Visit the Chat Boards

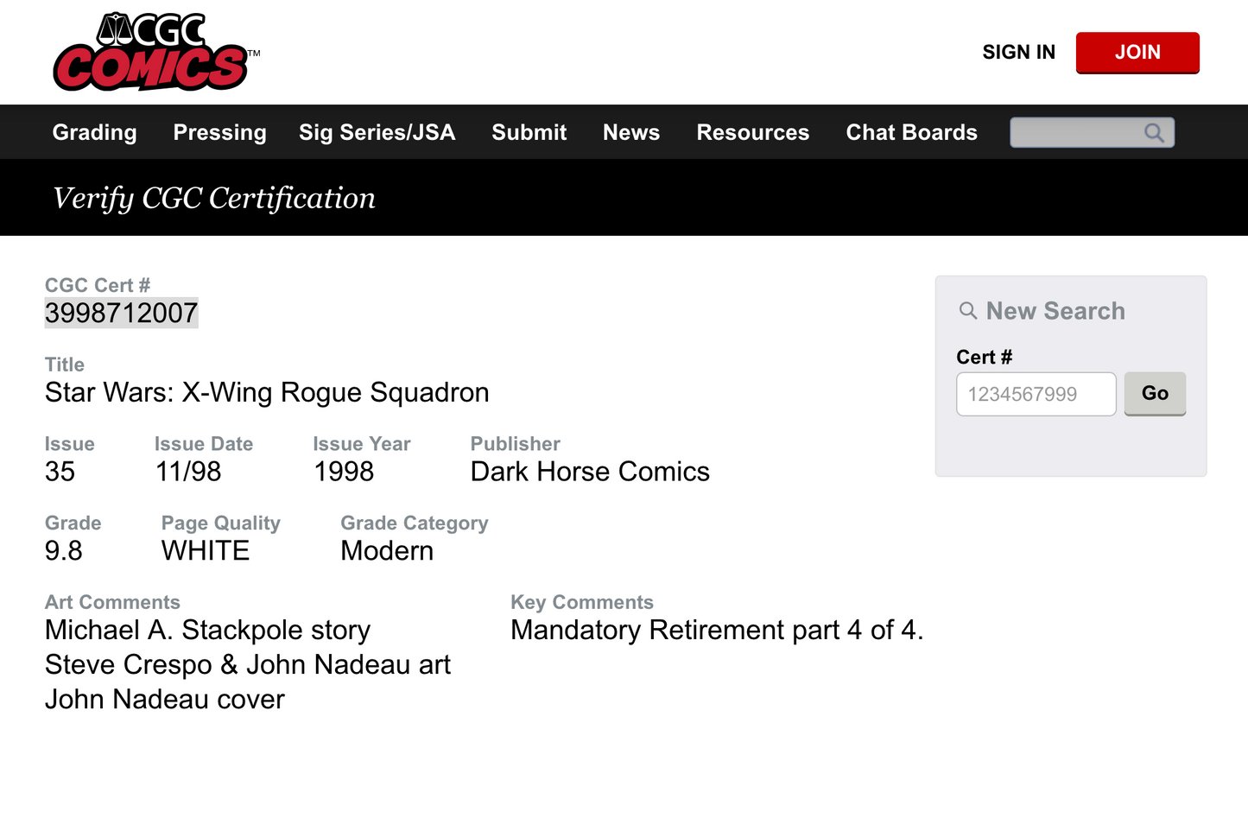point(911,132)
